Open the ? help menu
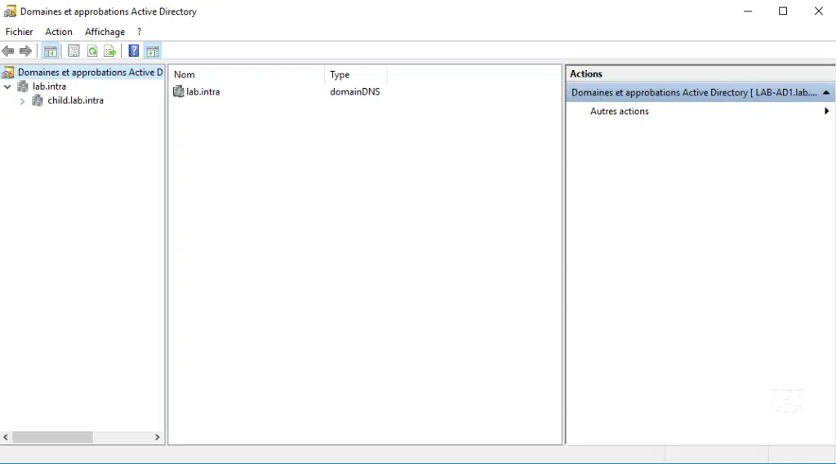The width and height of the screenshot is (836, 464). point(139,32)
